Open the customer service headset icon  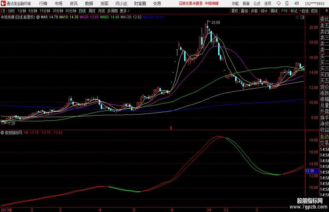(x=279, y=3)
